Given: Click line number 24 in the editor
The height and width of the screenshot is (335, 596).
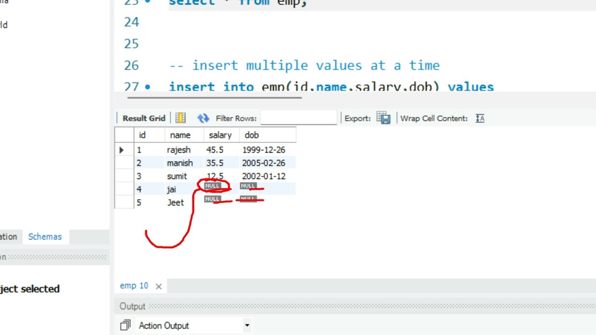Looking at the screenshot, I should tap(131, 22).
